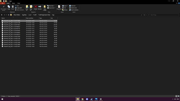Open the File menu tab
Screen dimensions: 180x101
(3, 3)
